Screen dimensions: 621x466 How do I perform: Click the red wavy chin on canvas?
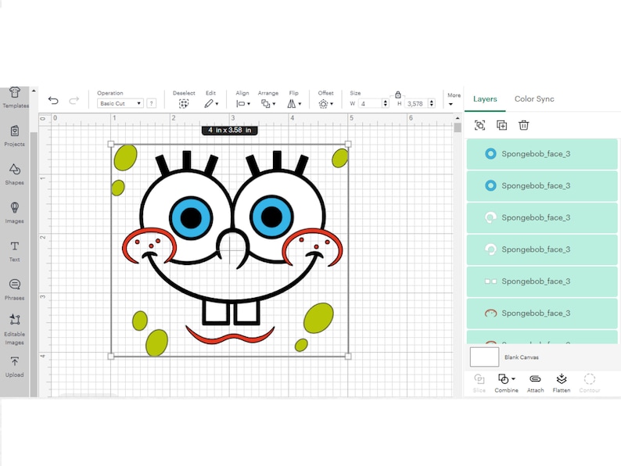230,335
